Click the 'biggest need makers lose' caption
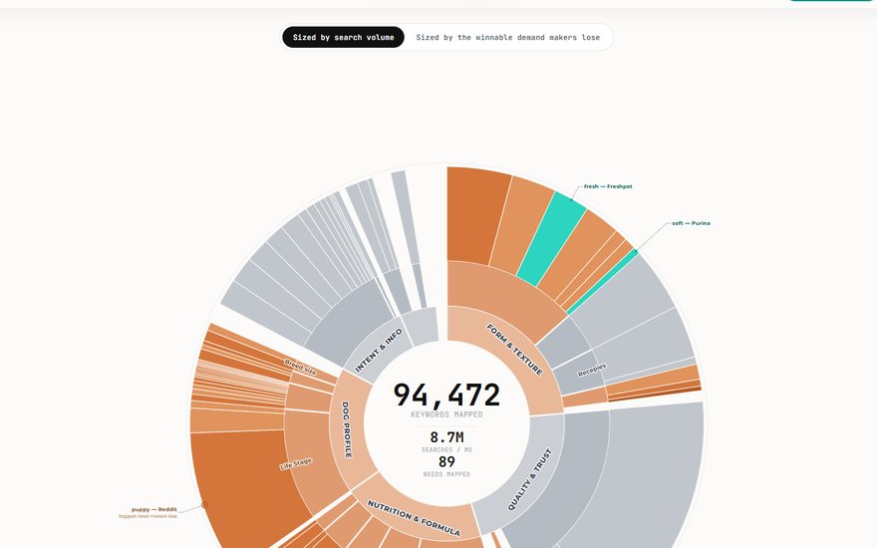Viewport: 877px width, 548px height. click(148, 516)
